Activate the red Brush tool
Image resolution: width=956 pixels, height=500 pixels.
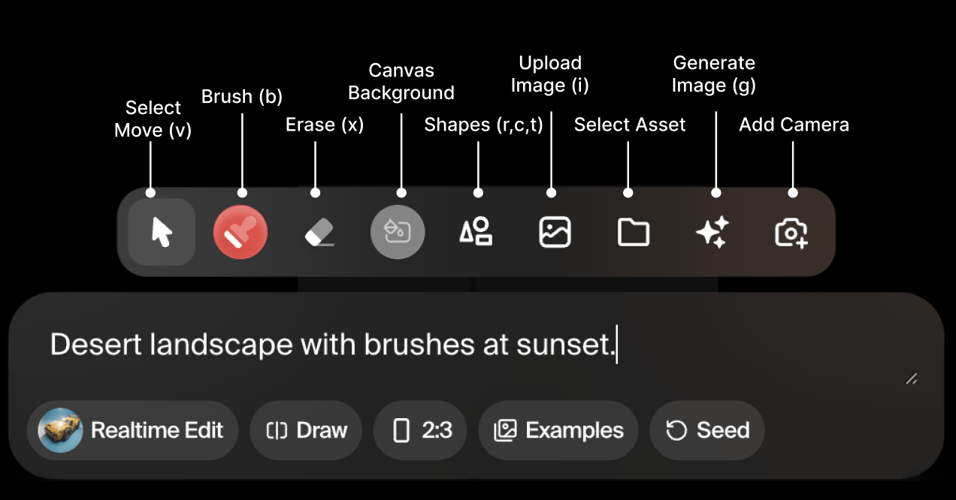[x=241, y=232]
